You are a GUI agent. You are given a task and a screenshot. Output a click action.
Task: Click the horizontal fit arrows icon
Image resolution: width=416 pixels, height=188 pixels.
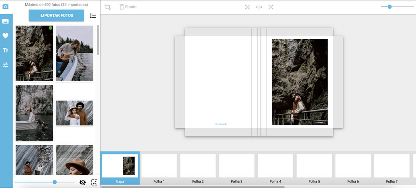pyautogui.click(x=259, y=7)
